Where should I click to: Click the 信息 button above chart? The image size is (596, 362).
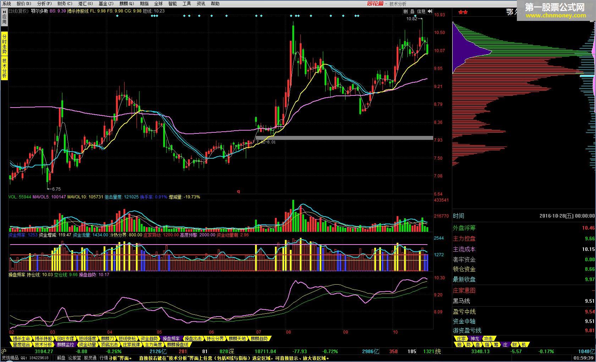[x=421, y=11]
